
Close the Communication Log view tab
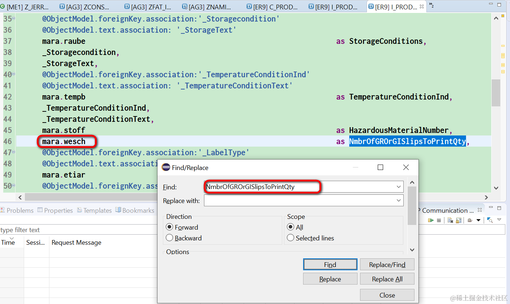point(480,210)
